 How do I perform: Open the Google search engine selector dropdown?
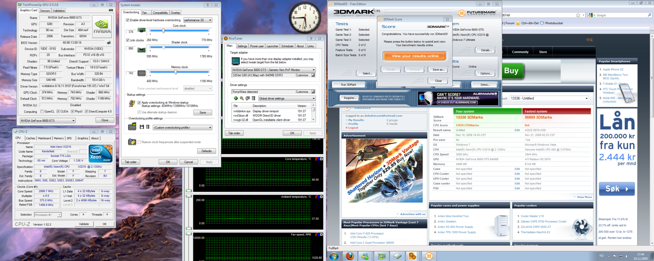[592, 15]
